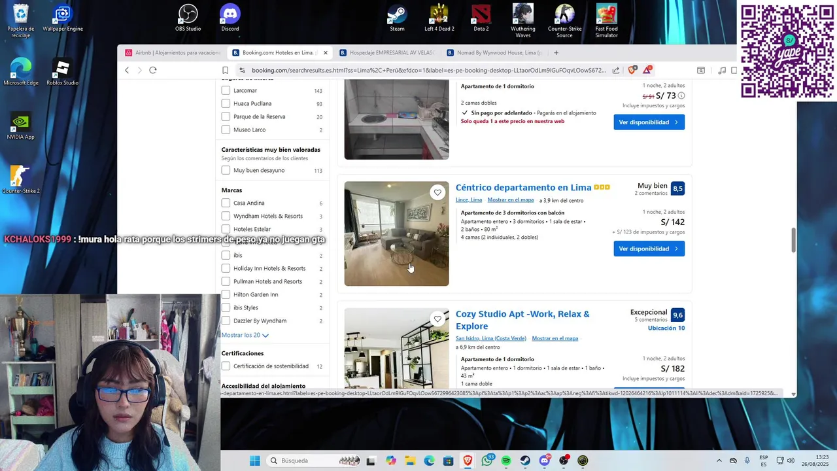Open Spotify from the taskbar
This screenshot has width=837, height=471.
[x=506, y=461]
